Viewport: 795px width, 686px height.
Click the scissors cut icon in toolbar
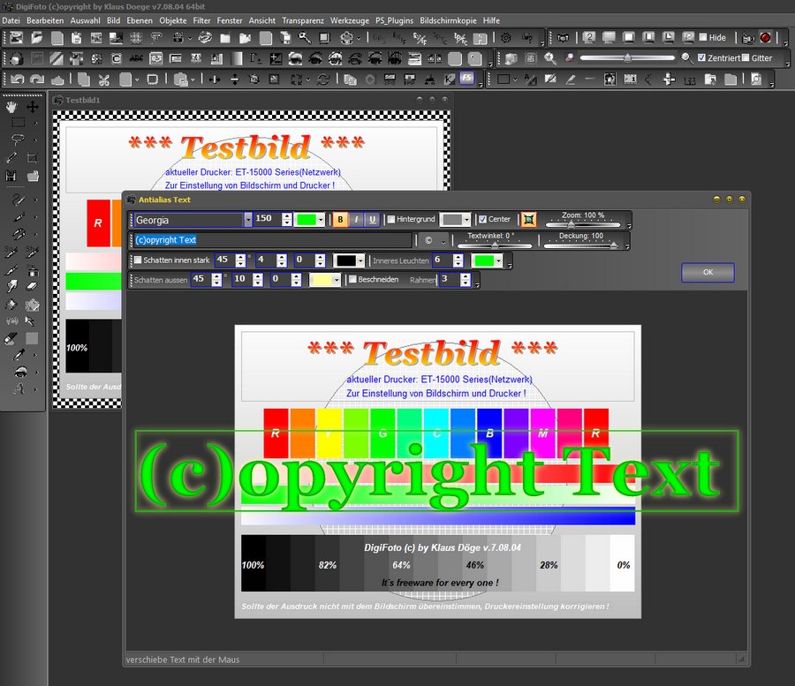(x=103, y=79)
